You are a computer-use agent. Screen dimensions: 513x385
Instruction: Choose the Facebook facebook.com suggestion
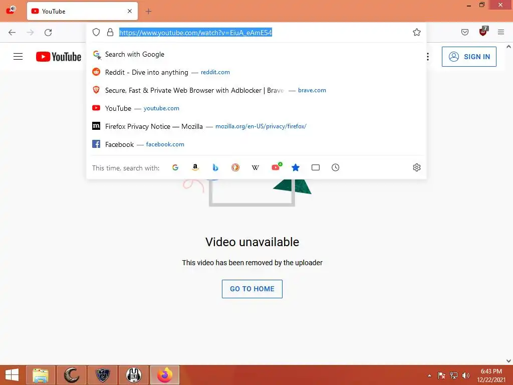click(256, 144)
